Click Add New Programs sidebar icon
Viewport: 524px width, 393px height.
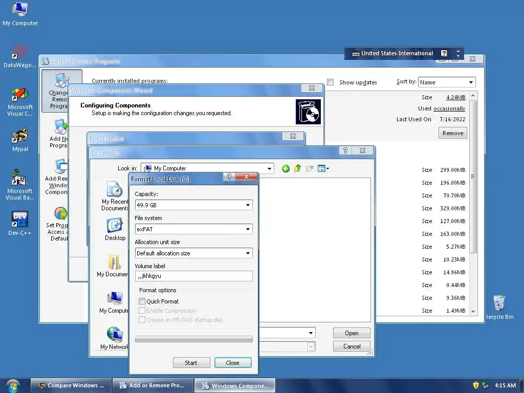59,134
